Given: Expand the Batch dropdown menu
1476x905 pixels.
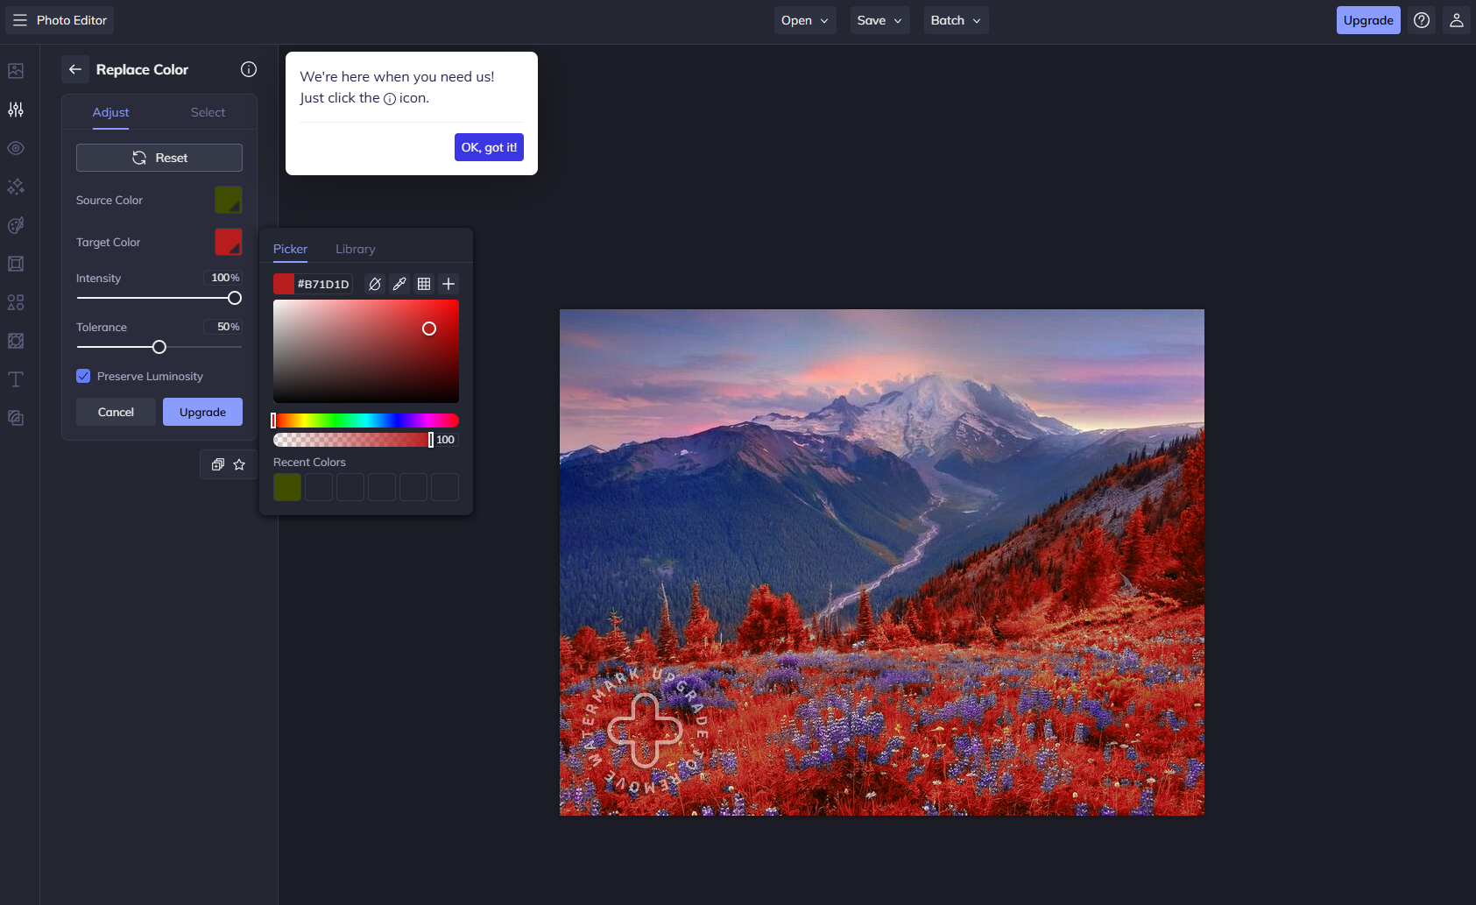Looking at the screenshot, I should (956, 20).
